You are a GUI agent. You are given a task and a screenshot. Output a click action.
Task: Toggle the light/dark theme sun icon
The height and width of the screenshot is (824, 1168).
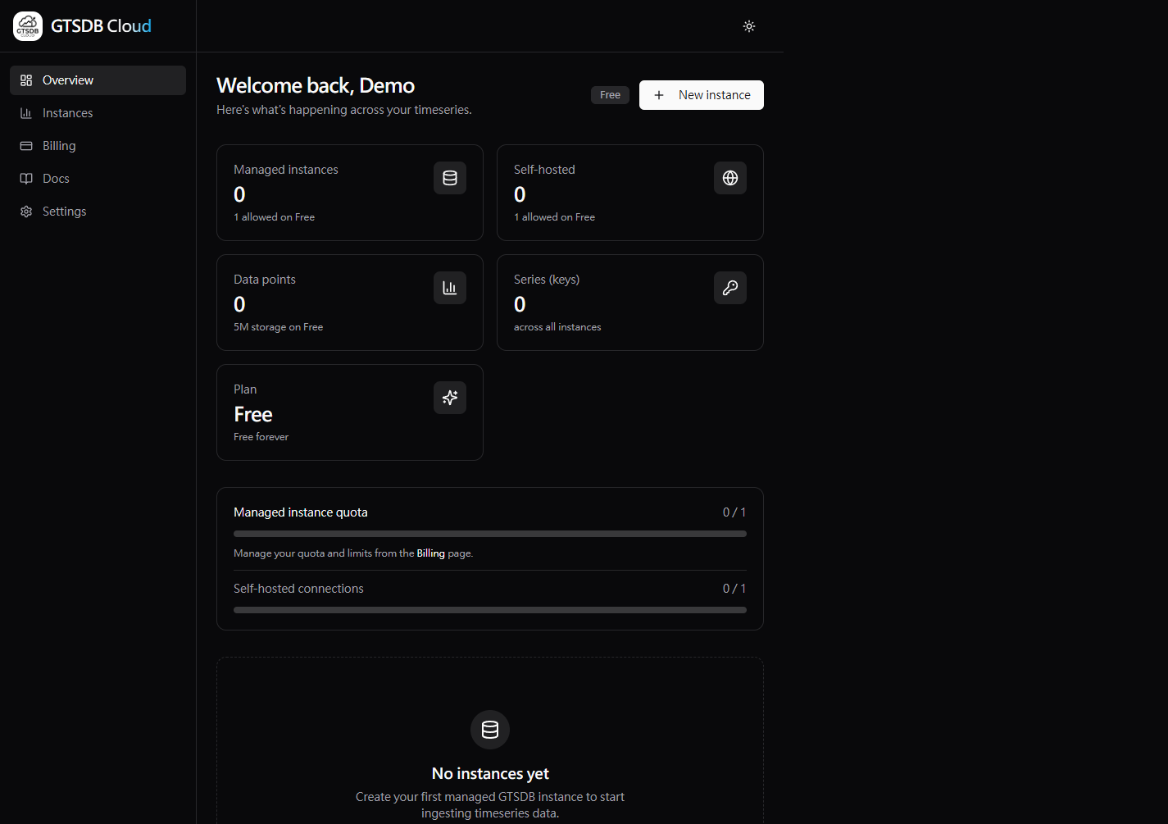coord(749,26)
